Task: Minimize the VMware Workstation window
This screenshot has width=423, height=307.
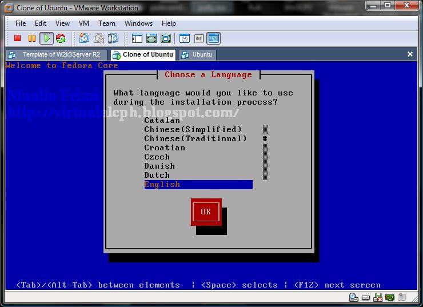Action: point(374,5)
